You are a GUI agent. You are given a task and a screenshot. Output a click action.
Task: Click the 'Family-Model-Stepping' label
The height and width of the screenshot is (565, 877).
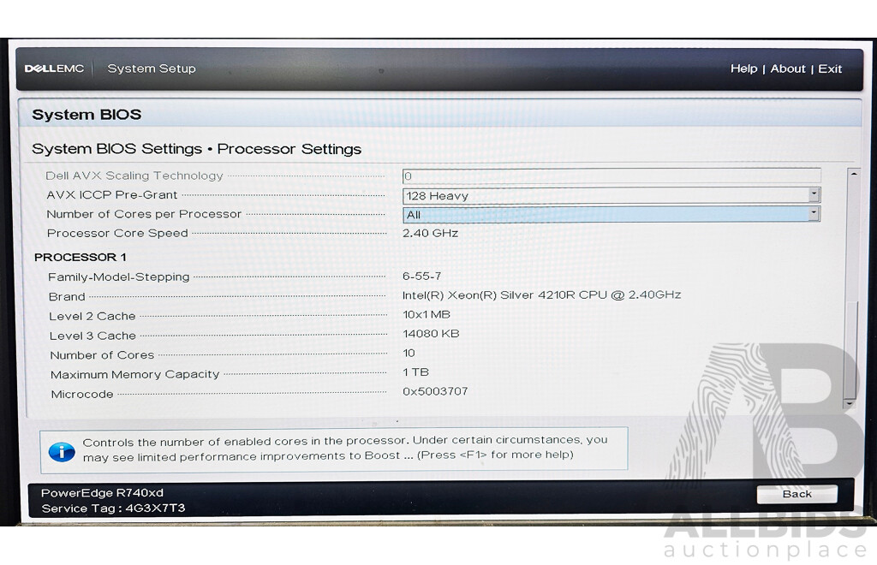(x=118, y=277)
